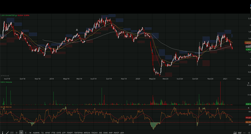Viewport: 251px width, 134px height.
Task: Click the info icon in bottom toolbar
Action: pyautogui.click(x=2, y=133)
